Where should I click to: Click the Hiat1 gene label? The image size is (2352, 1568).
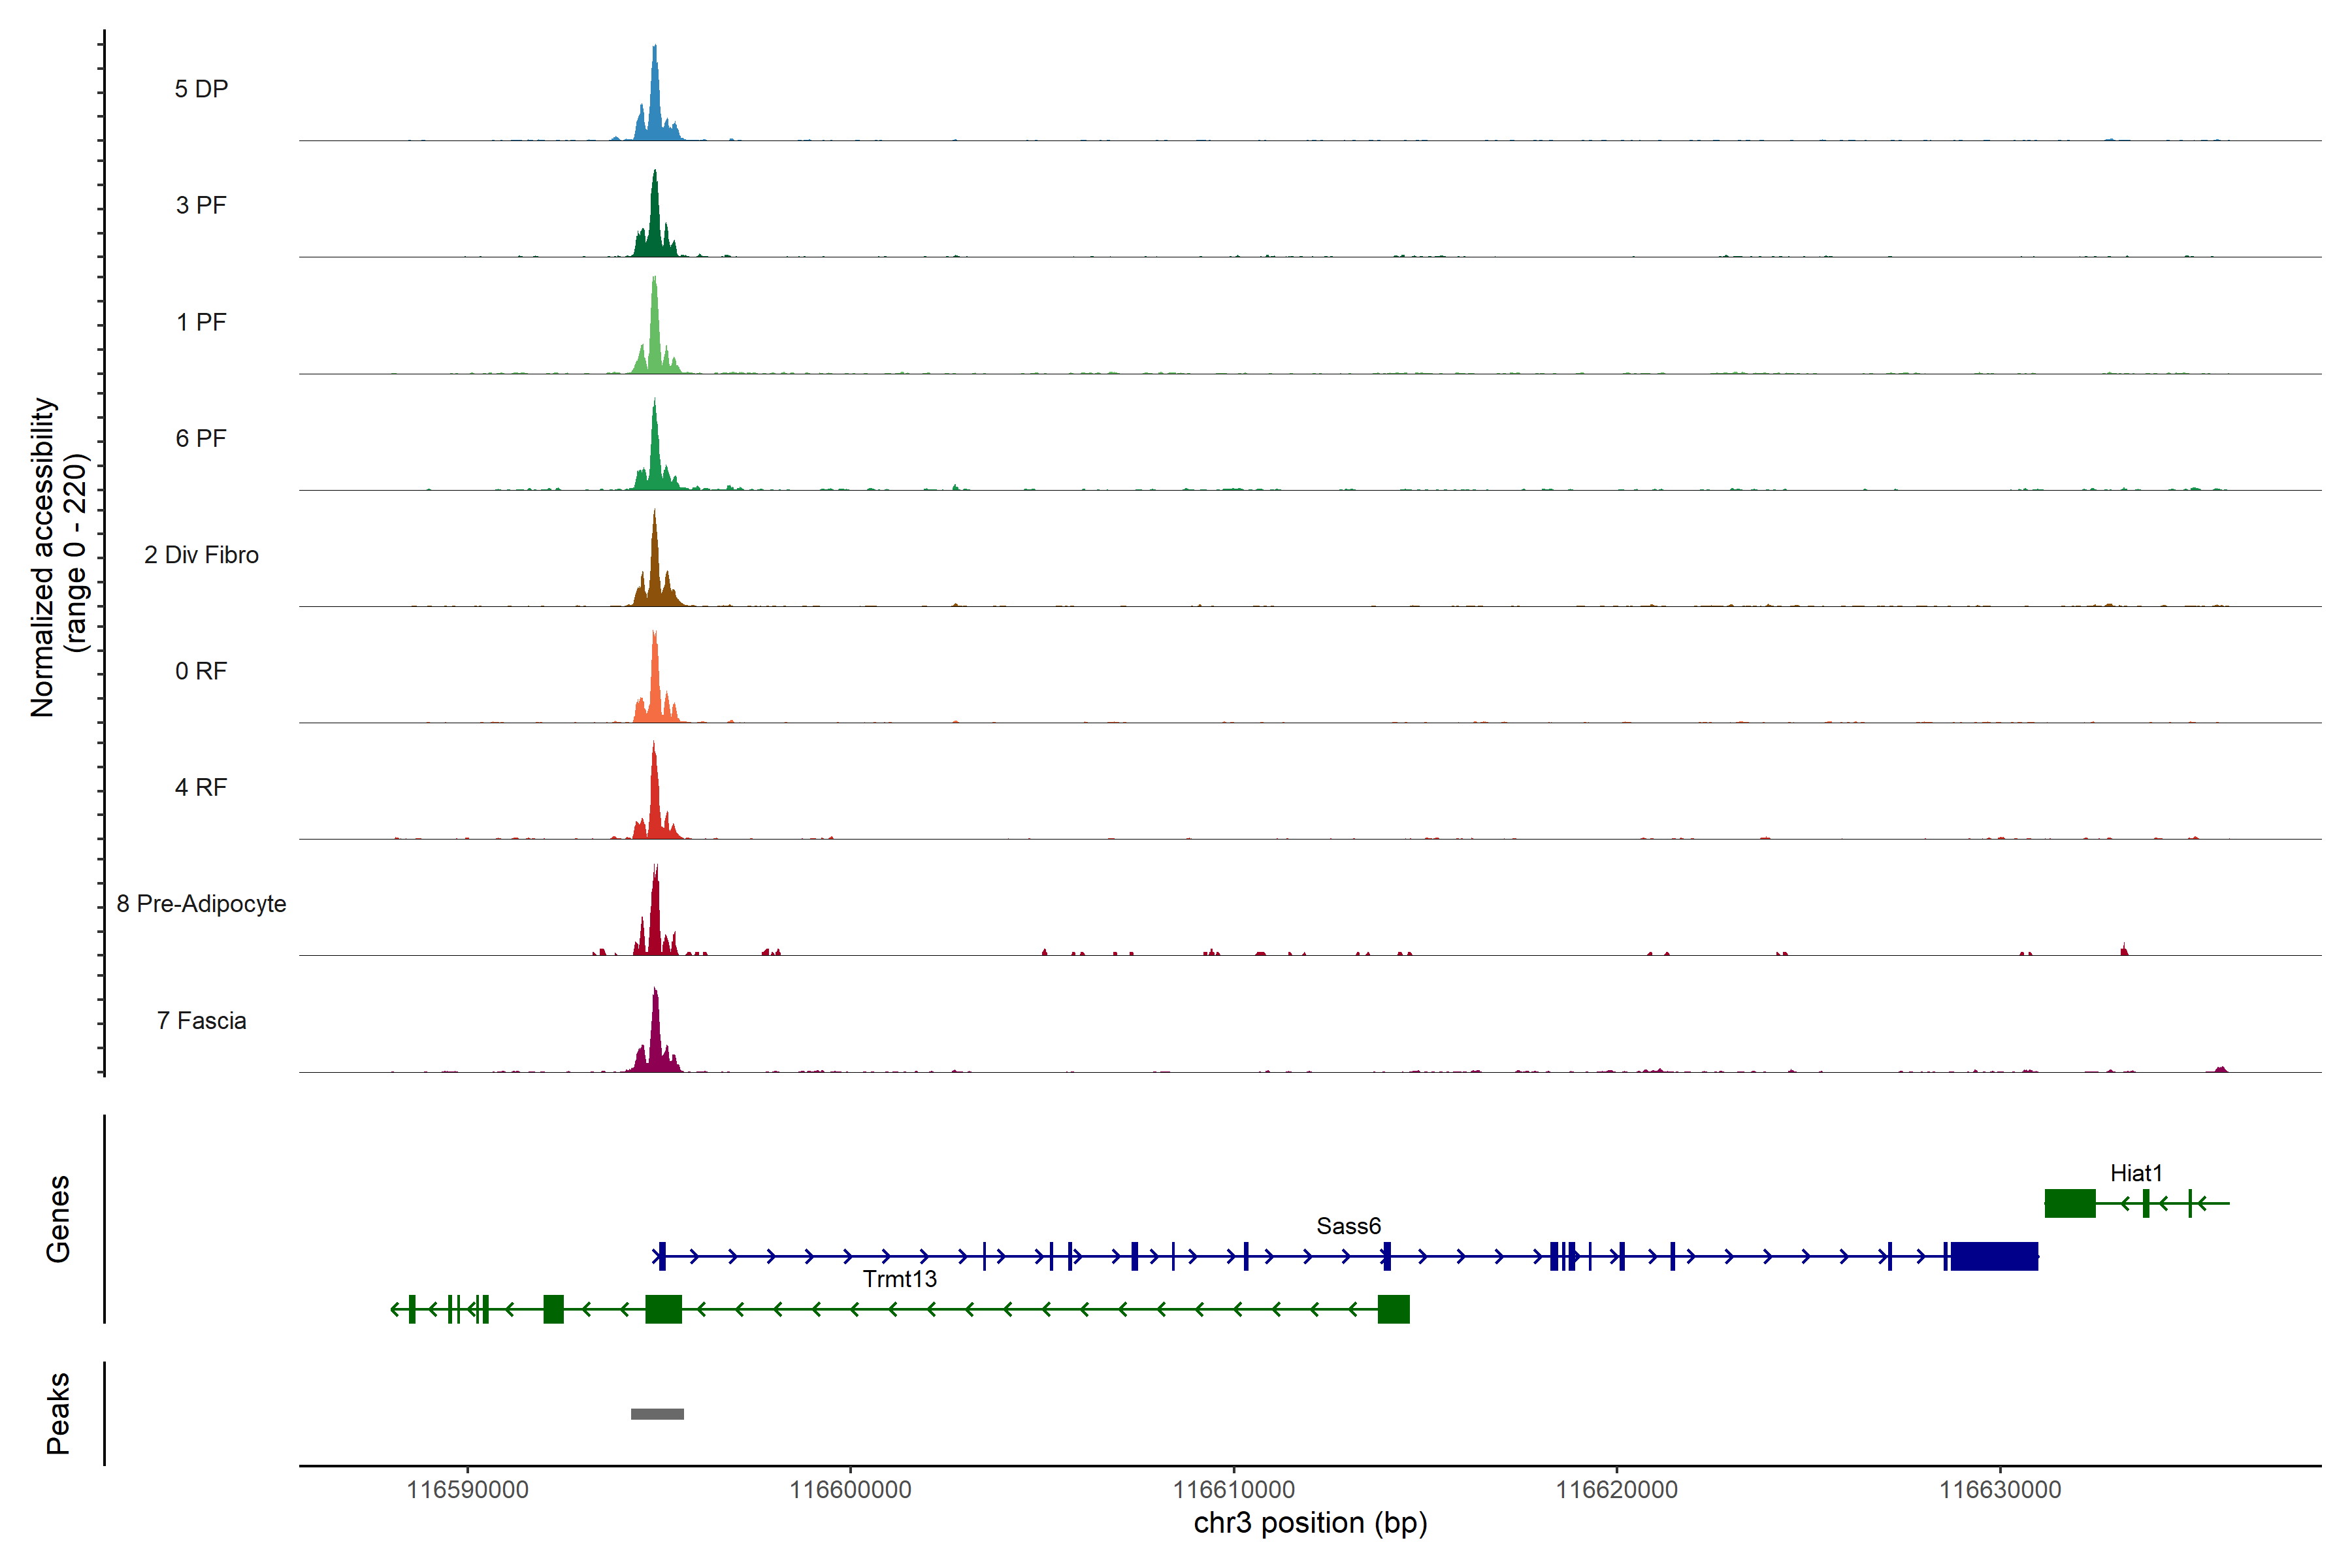(x=2136, y=1173)
